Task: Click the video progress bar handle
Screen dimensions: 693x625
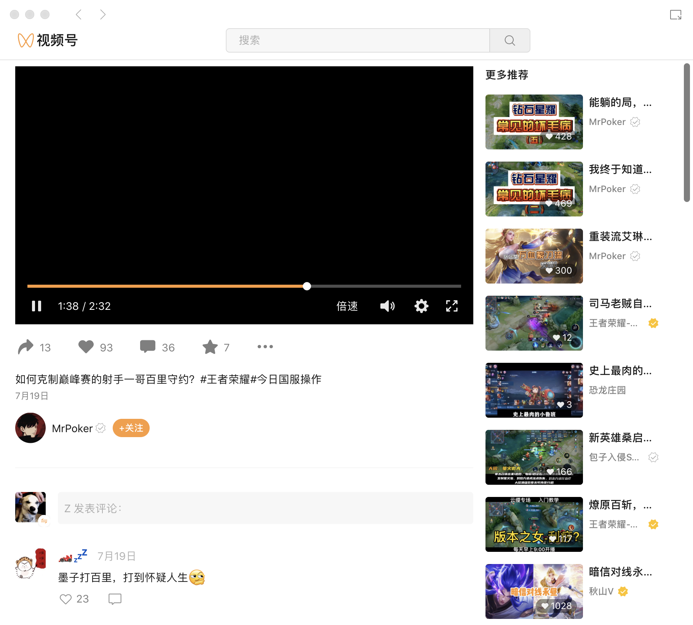Action: point(307,286)
